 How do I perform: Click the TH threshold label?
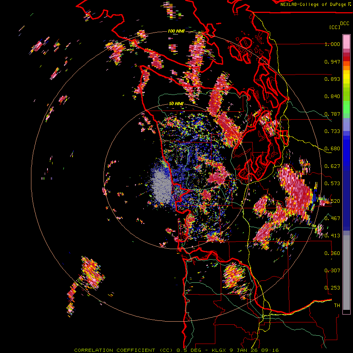tap(337, 306)
